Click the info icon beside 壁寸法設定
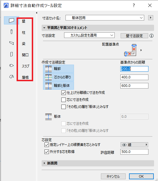This screenshot has width=158, height=181. pos(152,36)
